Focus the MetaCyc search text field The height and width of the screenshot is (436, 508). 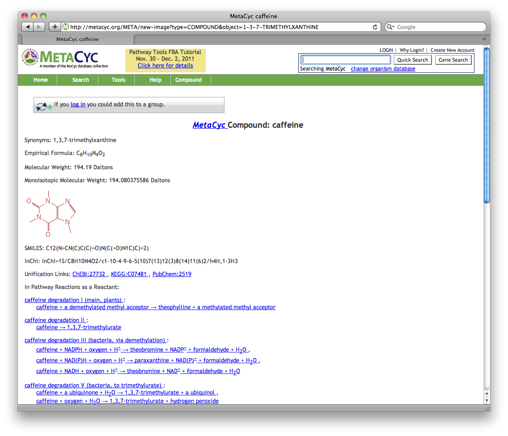345,59
